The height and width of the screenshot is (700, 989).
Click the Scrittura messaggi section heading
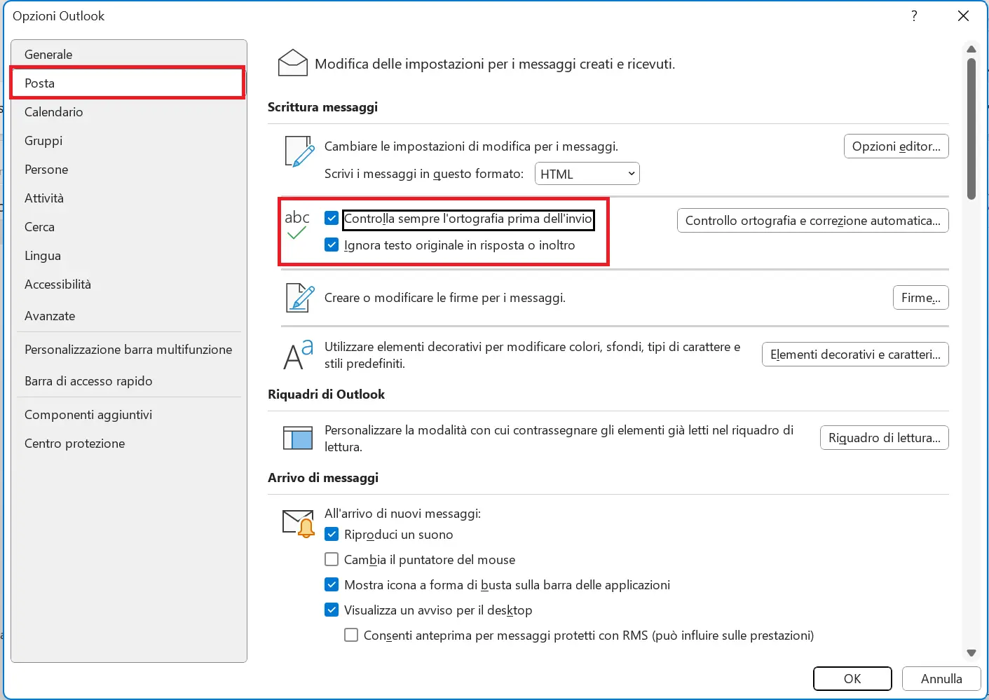[x=322, y=107]
